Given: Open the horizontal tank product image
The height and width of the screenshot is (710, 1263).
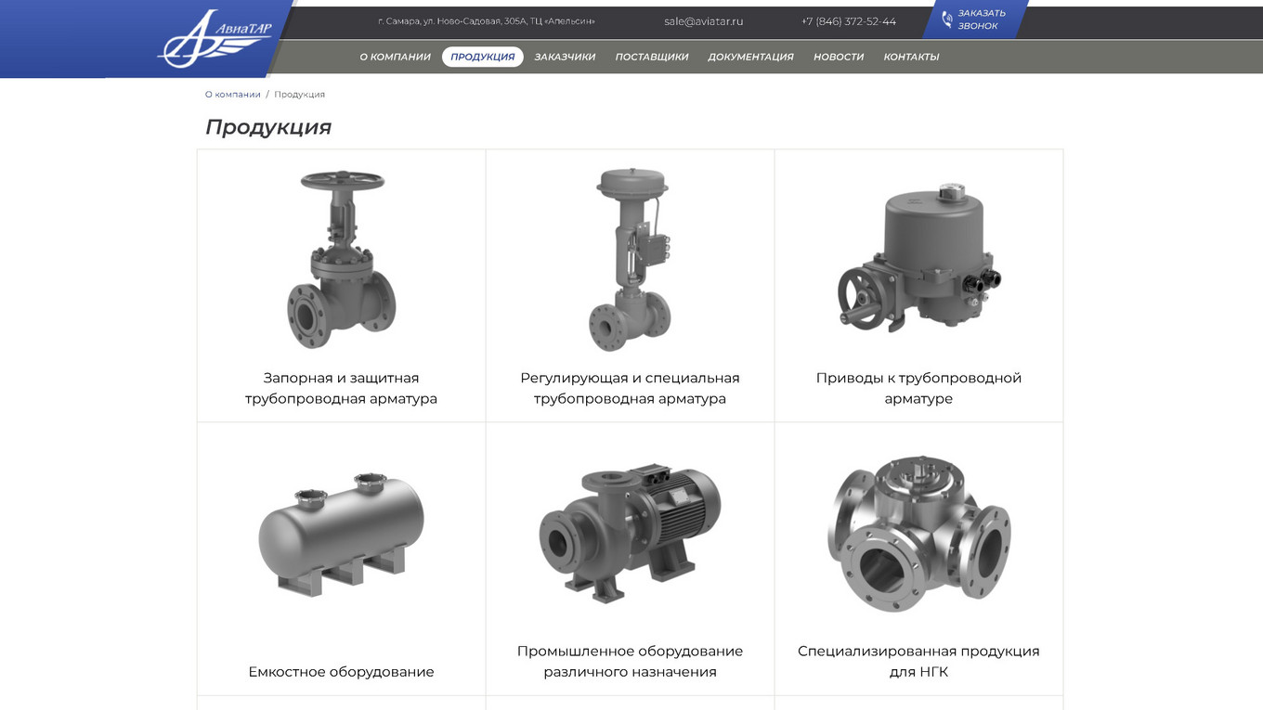Looking at the screenshot, I should tap(342, 535).
